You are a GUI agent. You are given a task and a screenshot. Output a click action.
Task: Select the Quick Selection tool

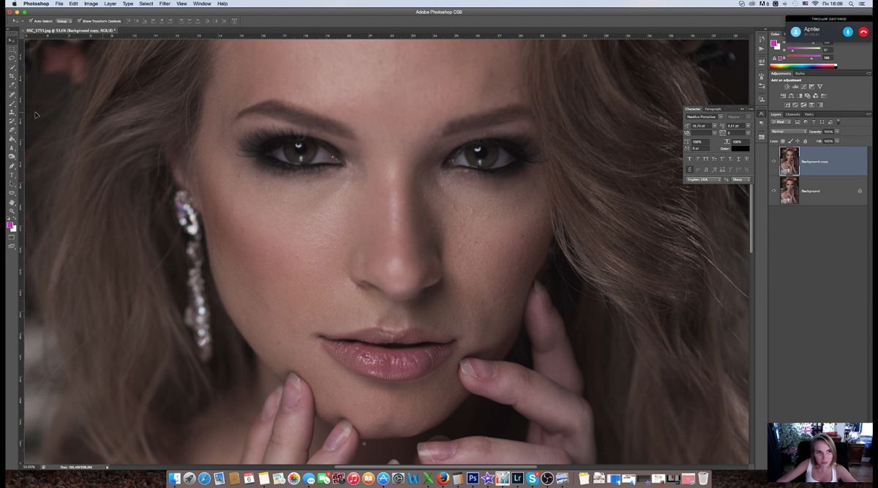click(x=12, y=67)
